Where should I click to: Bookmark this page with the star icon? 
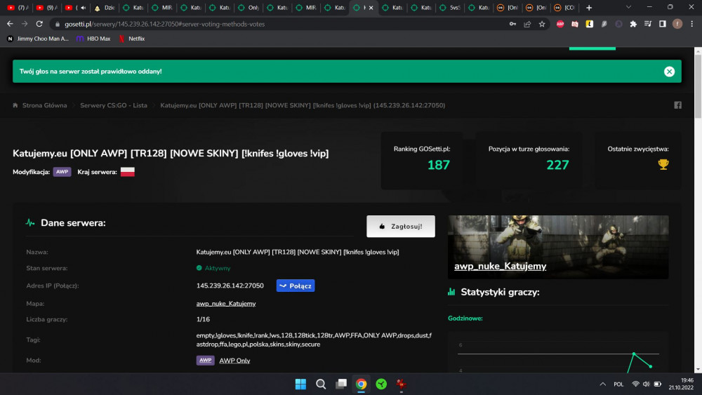tap(542, 24)
